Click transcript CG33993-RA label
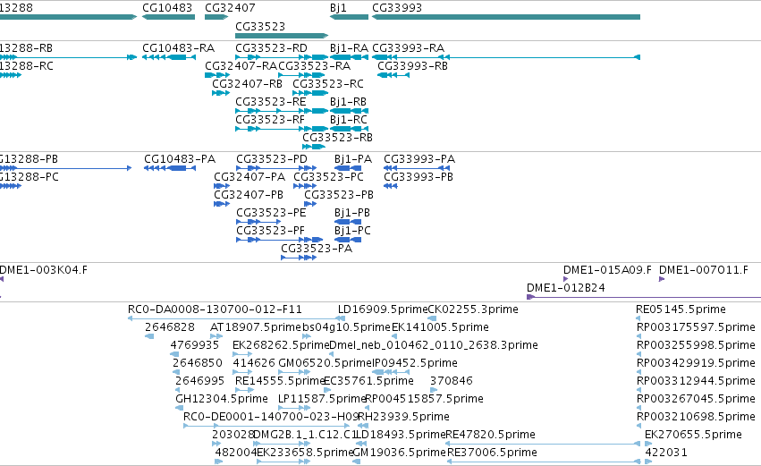Screen dimensions: 761x466 (408, 48)
